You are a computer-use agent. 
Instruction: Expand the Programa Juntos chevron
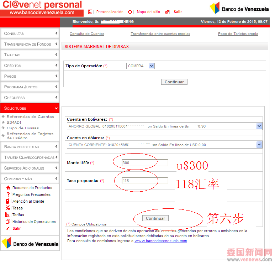coord(57,87)
